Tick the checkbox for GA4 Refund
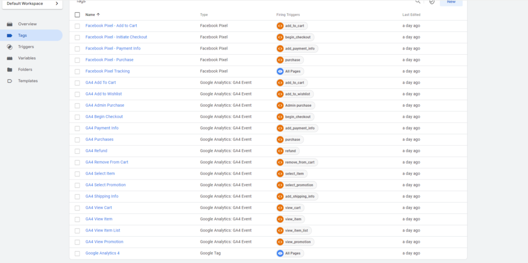The image size is (528, 263). coord(77,151)
